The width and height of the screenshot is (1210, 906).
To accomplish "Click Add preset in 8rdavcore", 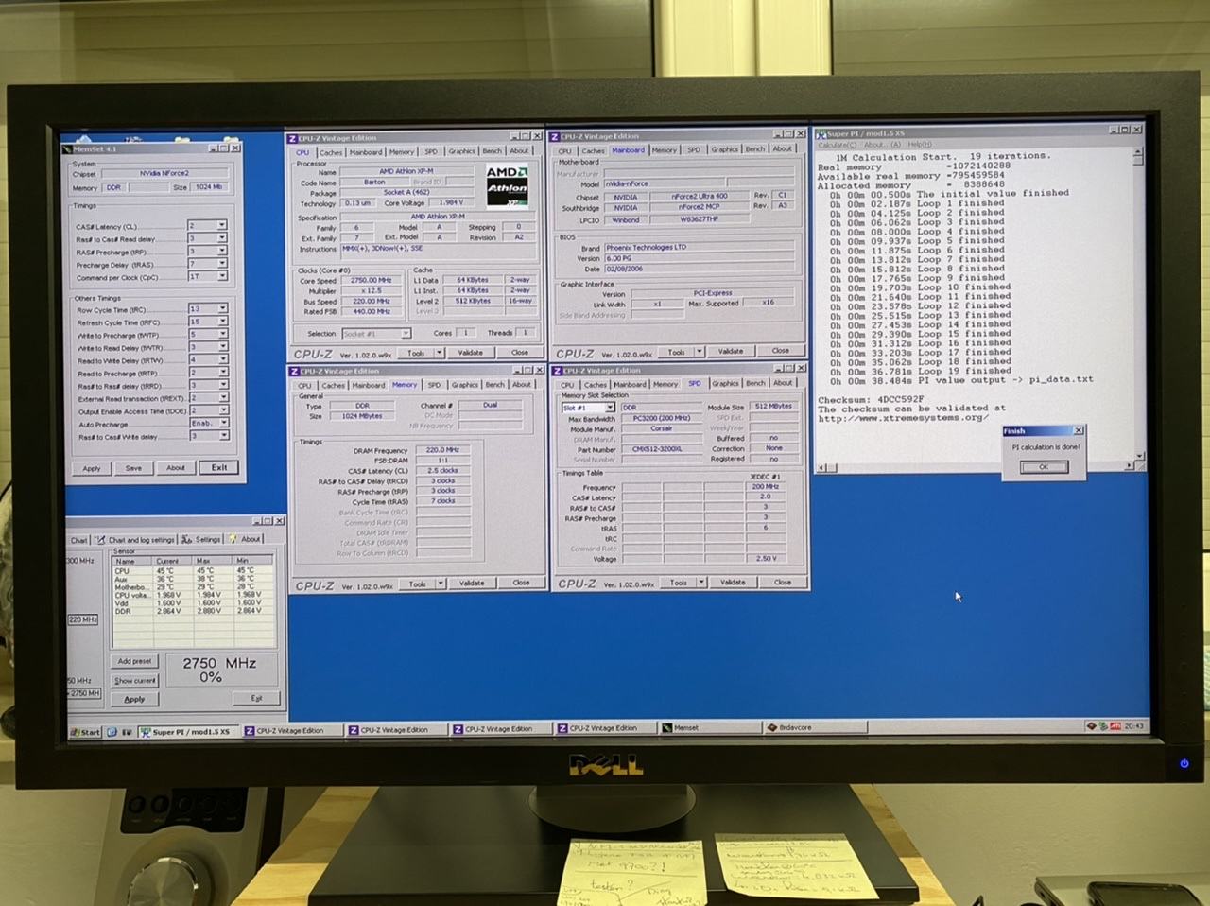I will pos(135,661).
